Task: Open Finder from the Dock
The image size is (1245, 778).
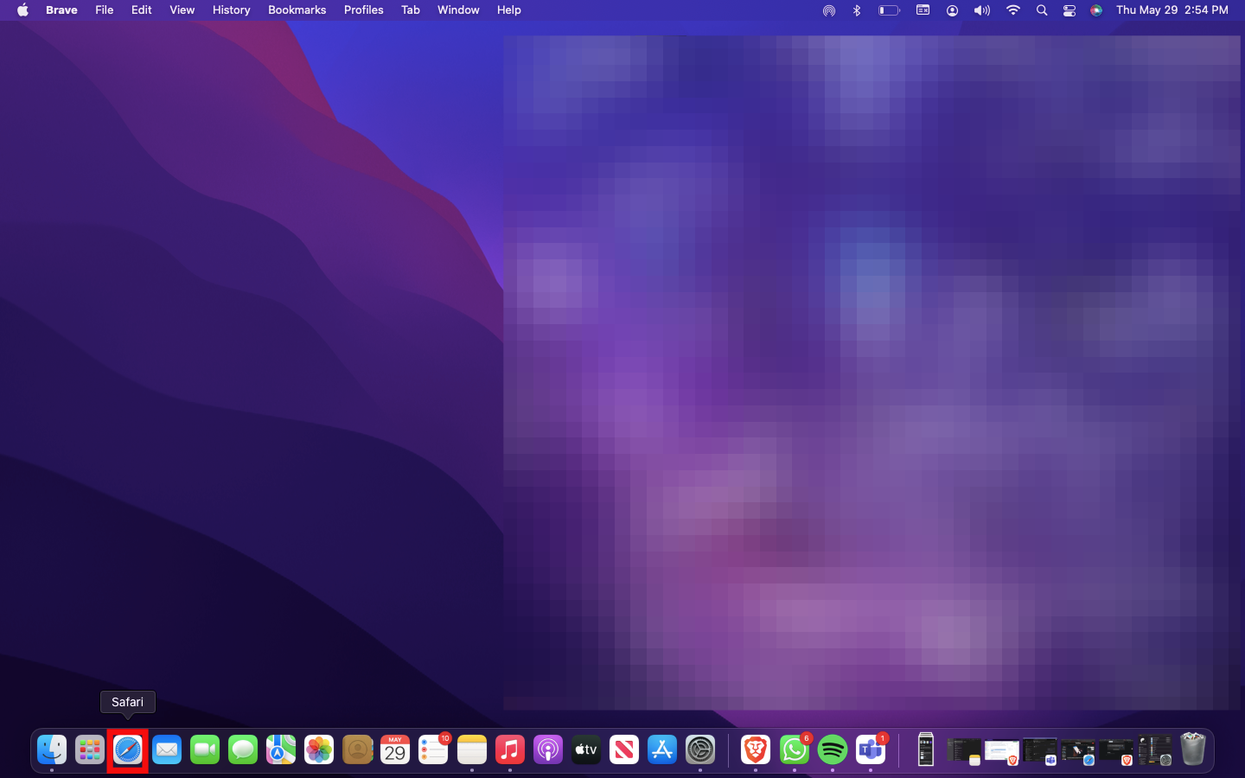Action: [52, 749]
